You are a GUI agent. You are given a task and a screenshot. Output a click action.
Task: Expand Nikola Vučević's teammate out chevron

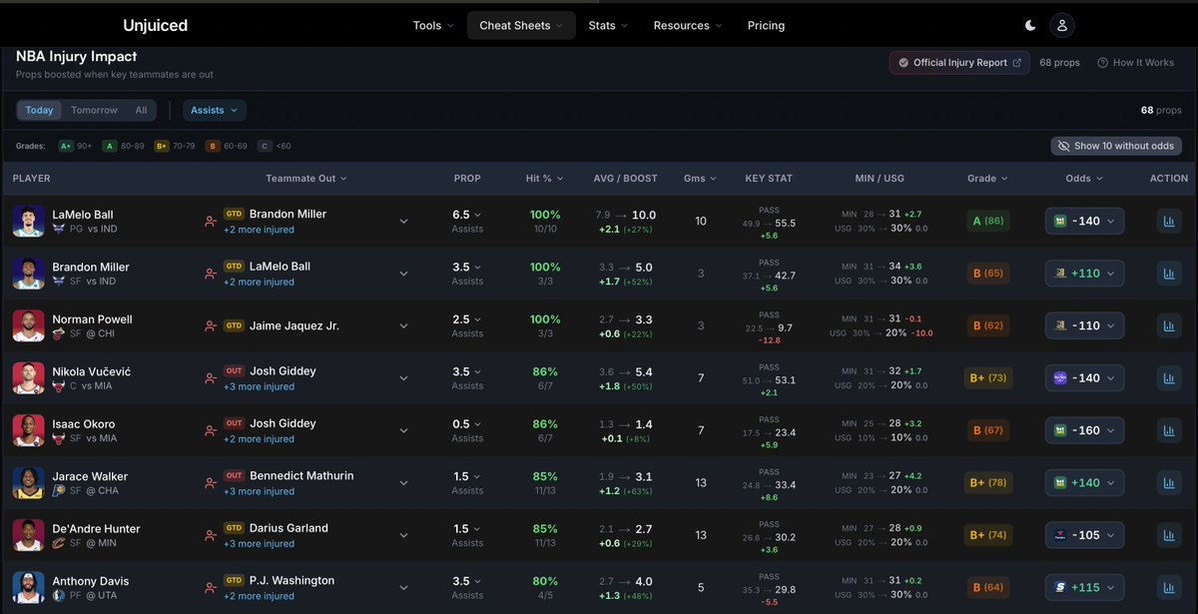(403, 378)
